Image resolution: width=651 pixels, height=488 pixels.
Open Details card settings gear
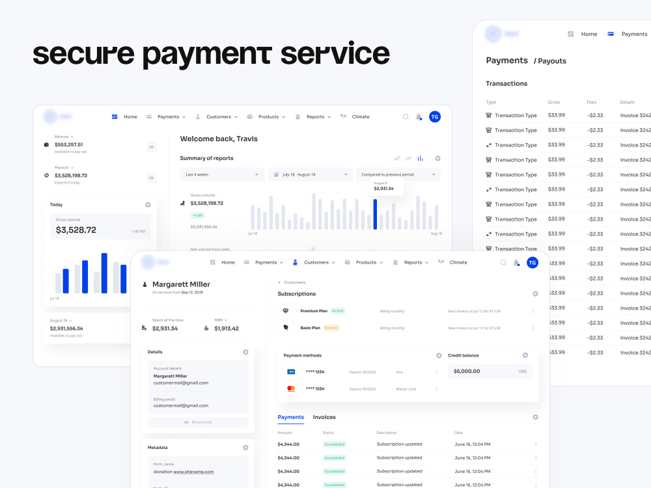coord(245,352)
